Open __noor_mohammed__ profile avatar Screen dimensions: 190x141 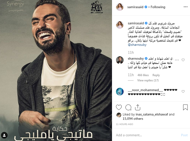120,91
